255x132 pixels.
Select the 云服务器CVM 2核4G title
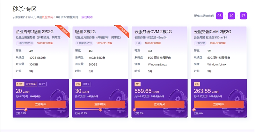point(153,32)
